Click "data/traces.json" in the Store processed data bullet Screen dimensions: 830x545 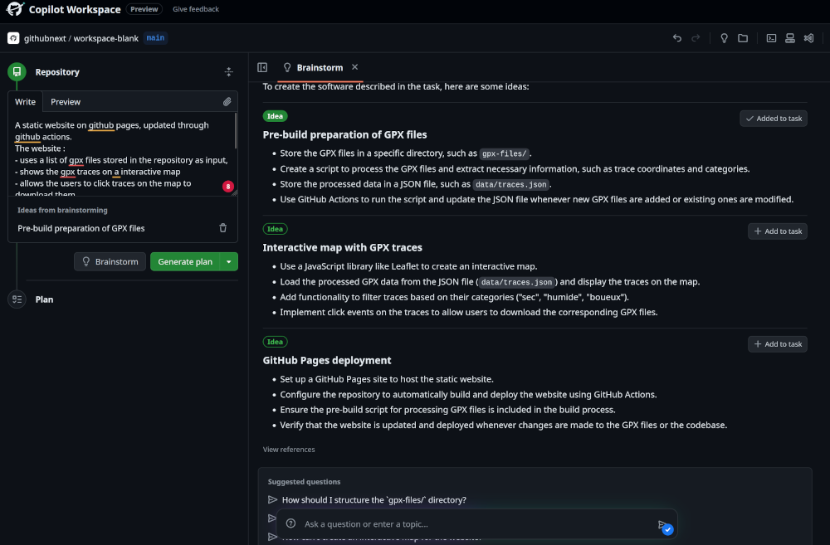click(510, 185)
